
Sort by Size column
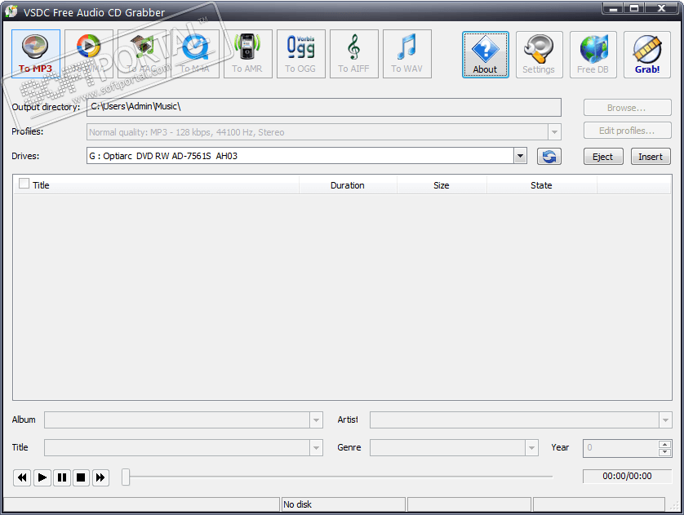[442, 185]
